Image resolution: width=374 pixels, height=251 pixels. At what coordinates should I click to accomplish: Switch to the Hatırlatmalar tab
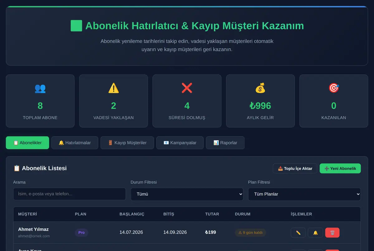pos(75,143)
